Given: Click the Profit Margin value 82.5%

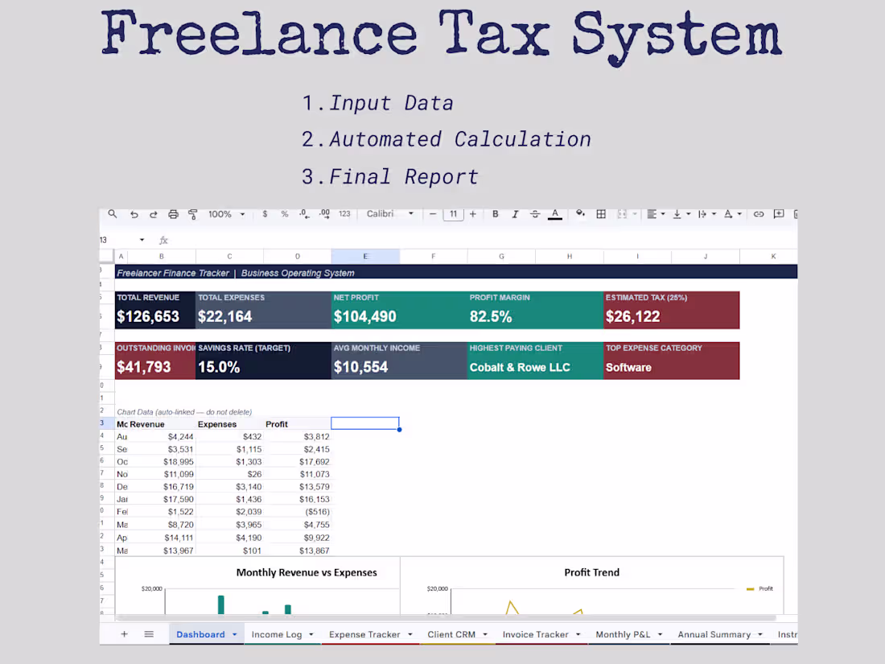Looking at the screenshot, I should click(491, 317).
